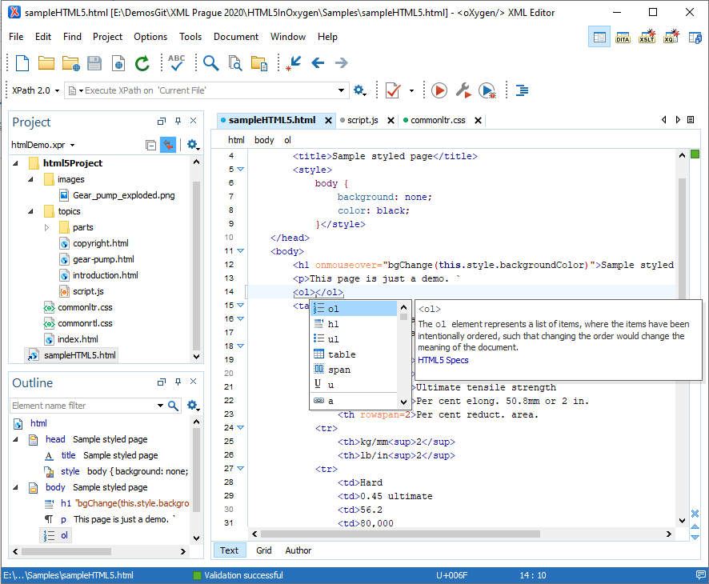The height and width of the screenshot is (584, 709).
Task: Open Project panel settings gear
Action: [193, 145]
